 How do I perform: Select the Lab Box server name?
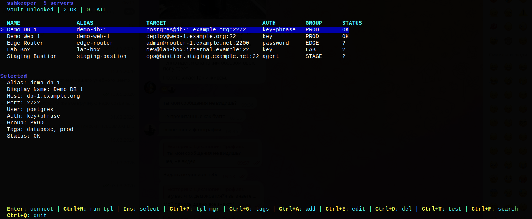(18, 49)
